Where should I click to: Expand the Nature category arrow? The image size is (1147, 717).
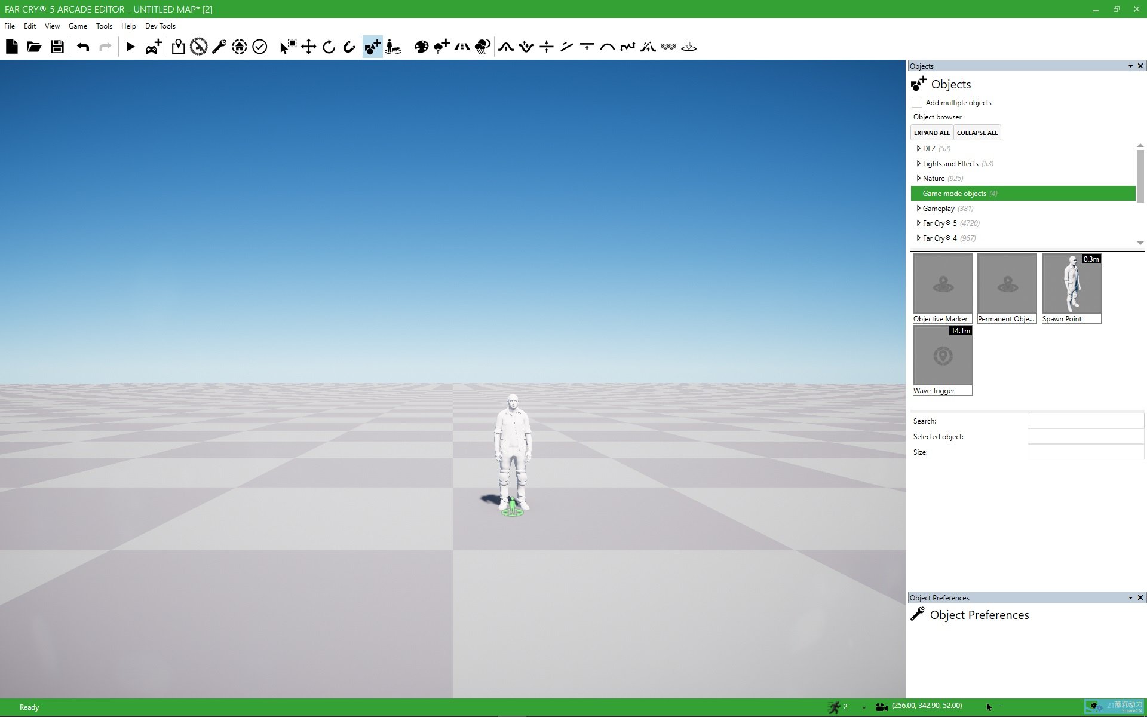pos(918,178)
